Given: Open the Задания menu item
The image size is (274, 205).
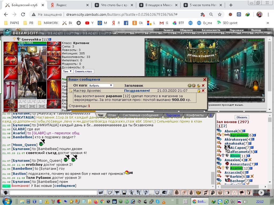Looking at the screenshot, I should [139, 33].
